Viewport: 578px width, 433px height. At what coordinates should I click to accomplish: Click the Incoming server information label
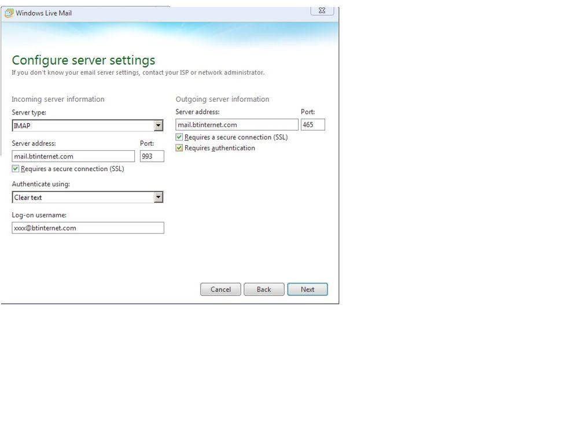[58, 99]
